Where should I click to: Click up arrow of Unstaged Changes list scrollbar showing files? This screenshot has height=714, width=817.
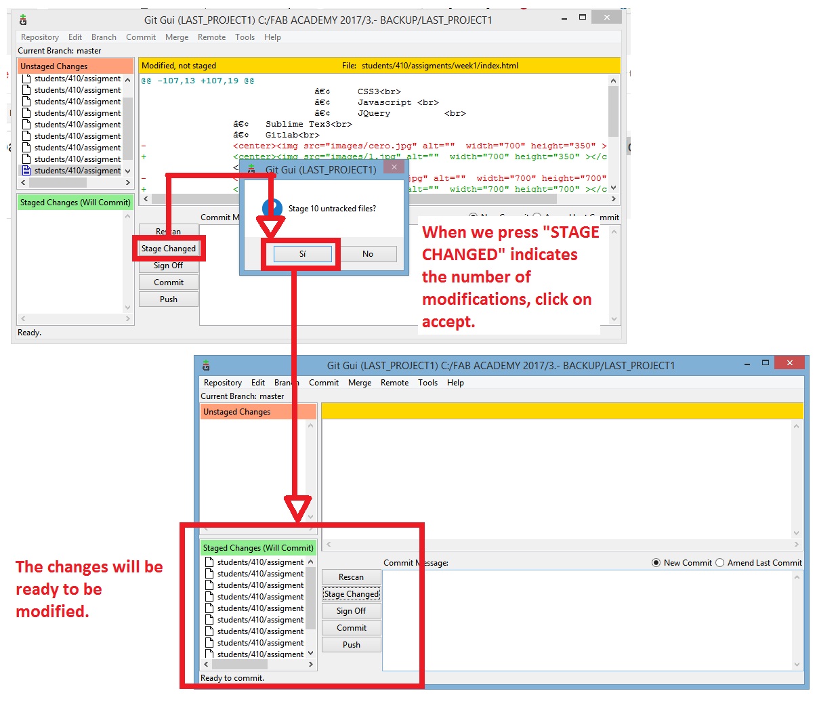128,80
